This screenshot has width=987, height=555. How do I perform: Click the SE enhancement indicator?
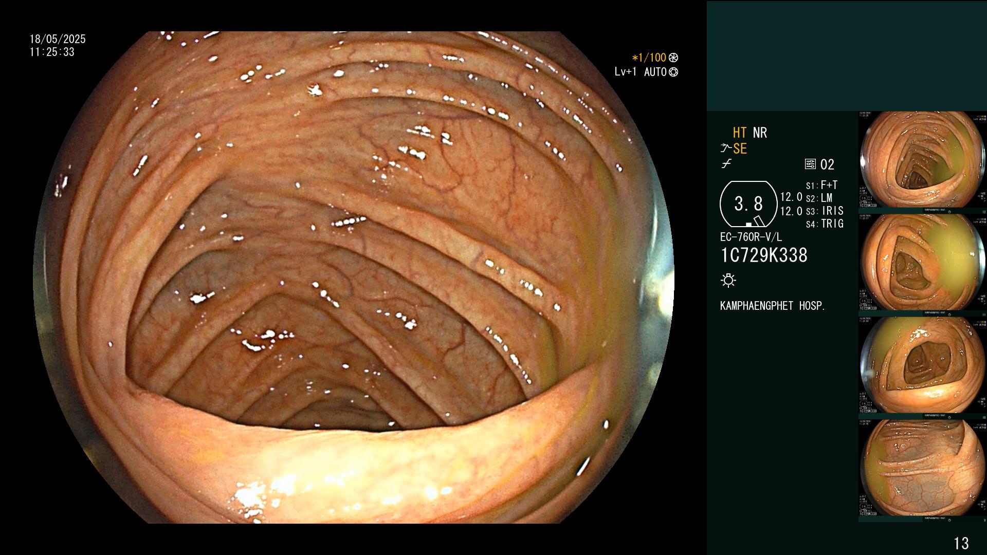740,149
